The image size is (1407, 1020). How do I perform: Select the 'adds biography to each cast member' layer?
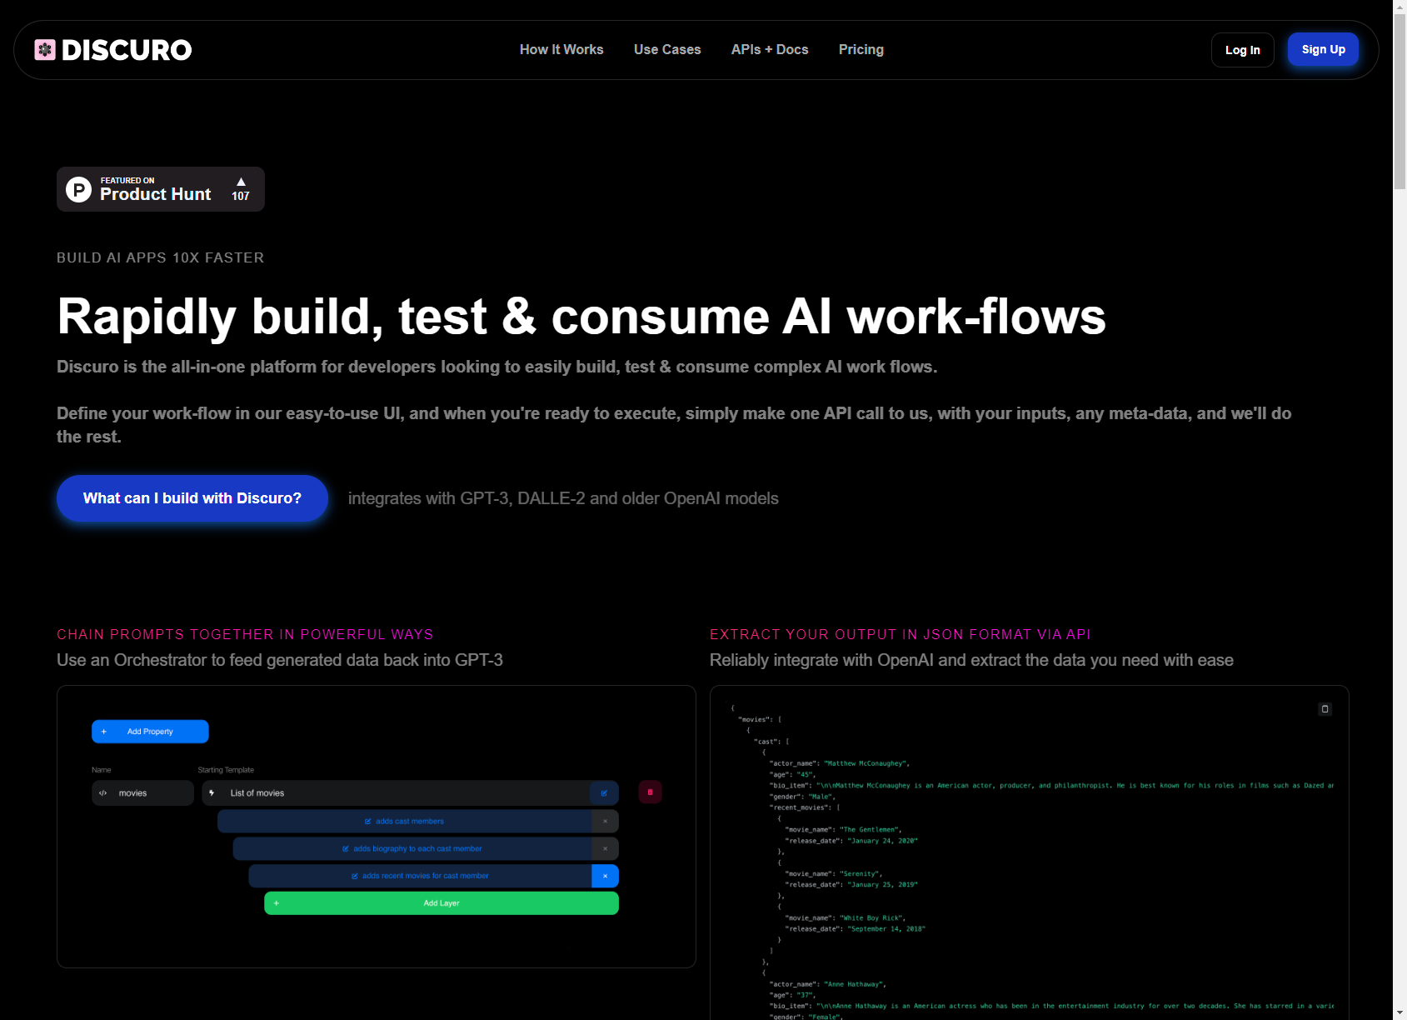[x=412, y=849]
